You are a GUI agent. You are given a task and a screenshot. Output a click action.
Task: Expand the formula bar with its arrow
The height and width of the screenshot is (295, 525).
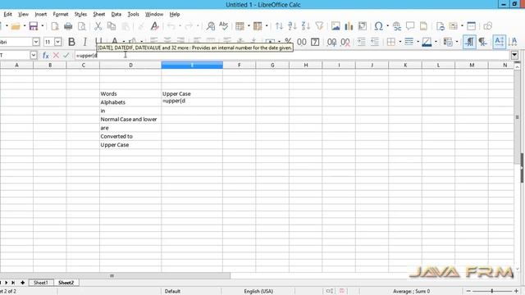[514, 55]
